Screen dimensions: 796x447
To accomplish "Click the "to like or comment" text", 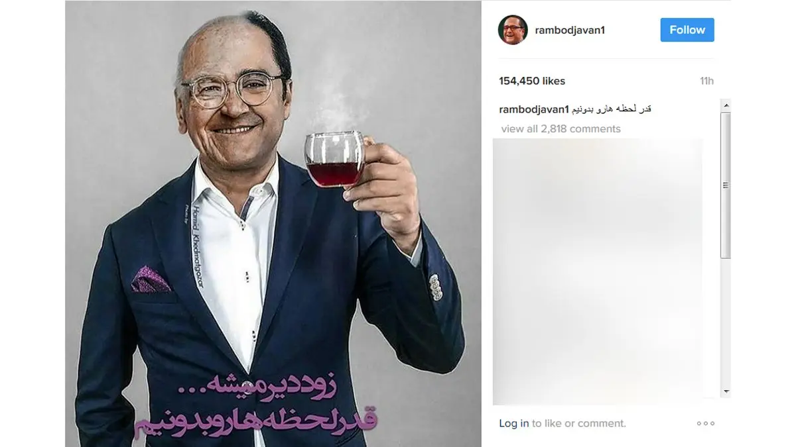I will coord(578,423).
